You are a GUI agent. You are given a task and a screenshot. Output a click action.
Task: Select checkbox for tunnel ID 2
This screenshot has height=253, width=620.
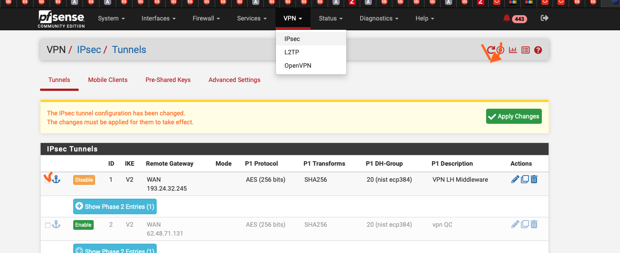click(x=48, y=225)
